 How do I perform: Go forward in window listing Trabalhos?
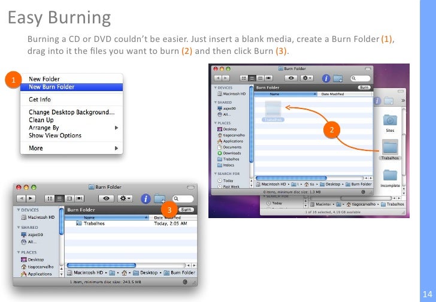click(31, 198)
